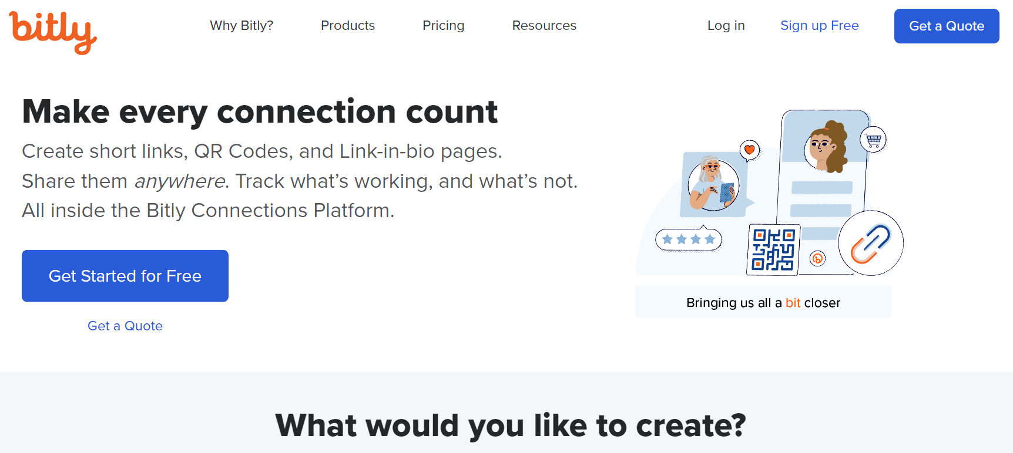Go to the Pricing page
1013x453 pixels.
tap(444, 26)
